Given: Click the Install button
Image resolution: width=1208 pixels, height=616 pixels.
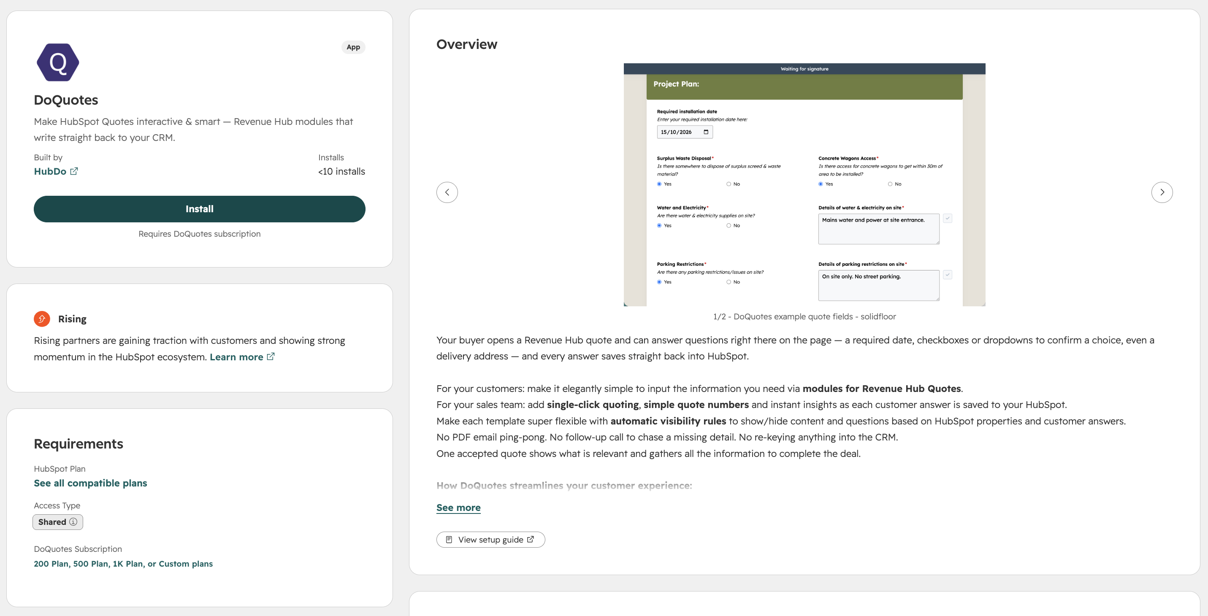Looking at the screenshot, I should tap(199, 209).
